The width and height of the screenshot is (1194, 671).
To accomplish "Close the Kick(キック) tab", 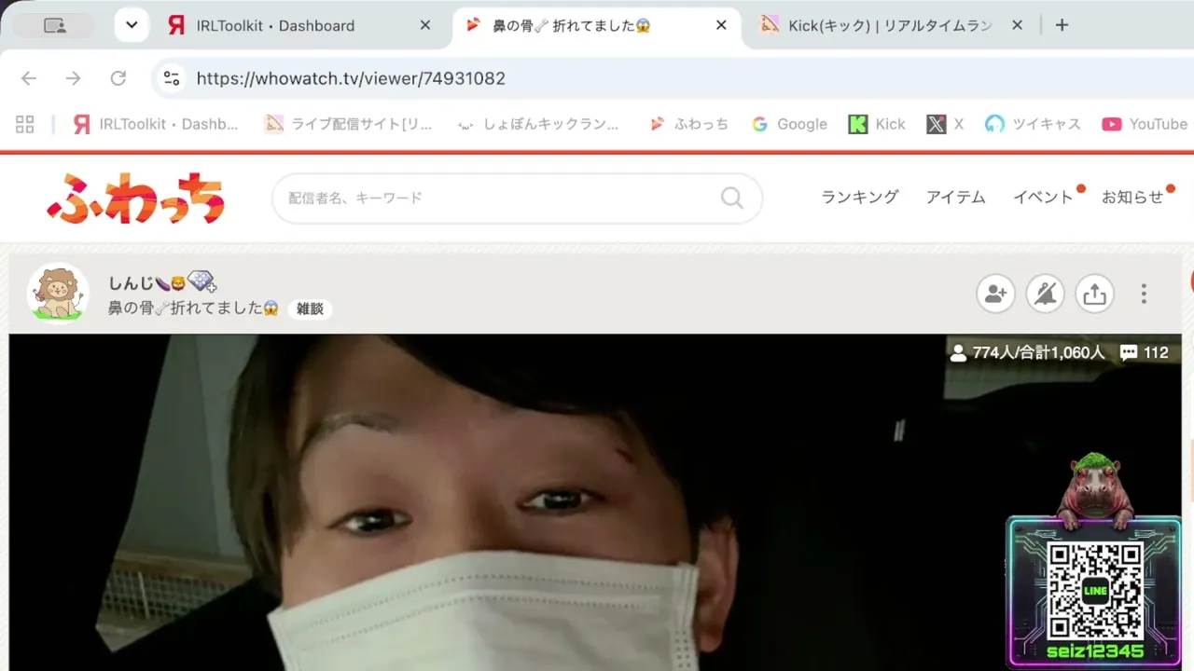I will tap(1017, 25).
